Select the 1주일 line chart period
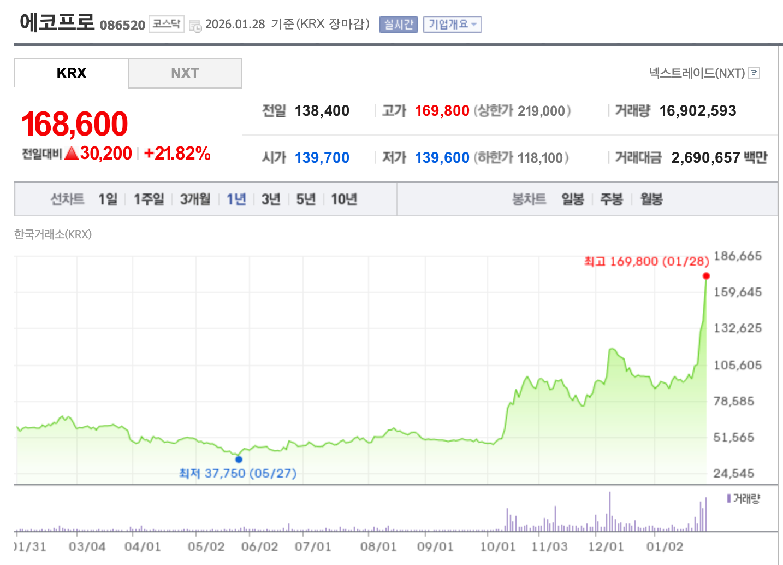783x565 pixels. (149, 199)
